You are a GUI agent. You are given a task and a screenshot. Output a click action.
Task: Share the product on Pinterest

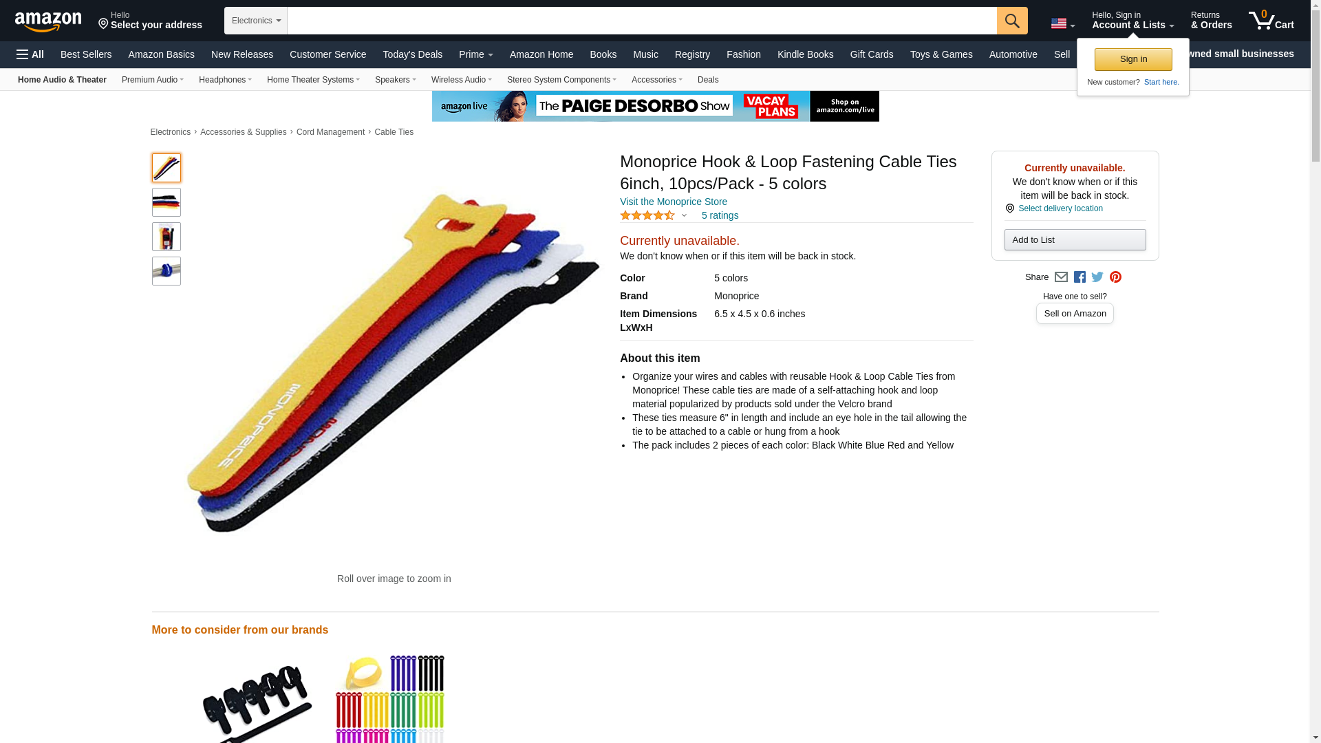pyautogui.click(x=1115, y=277)
